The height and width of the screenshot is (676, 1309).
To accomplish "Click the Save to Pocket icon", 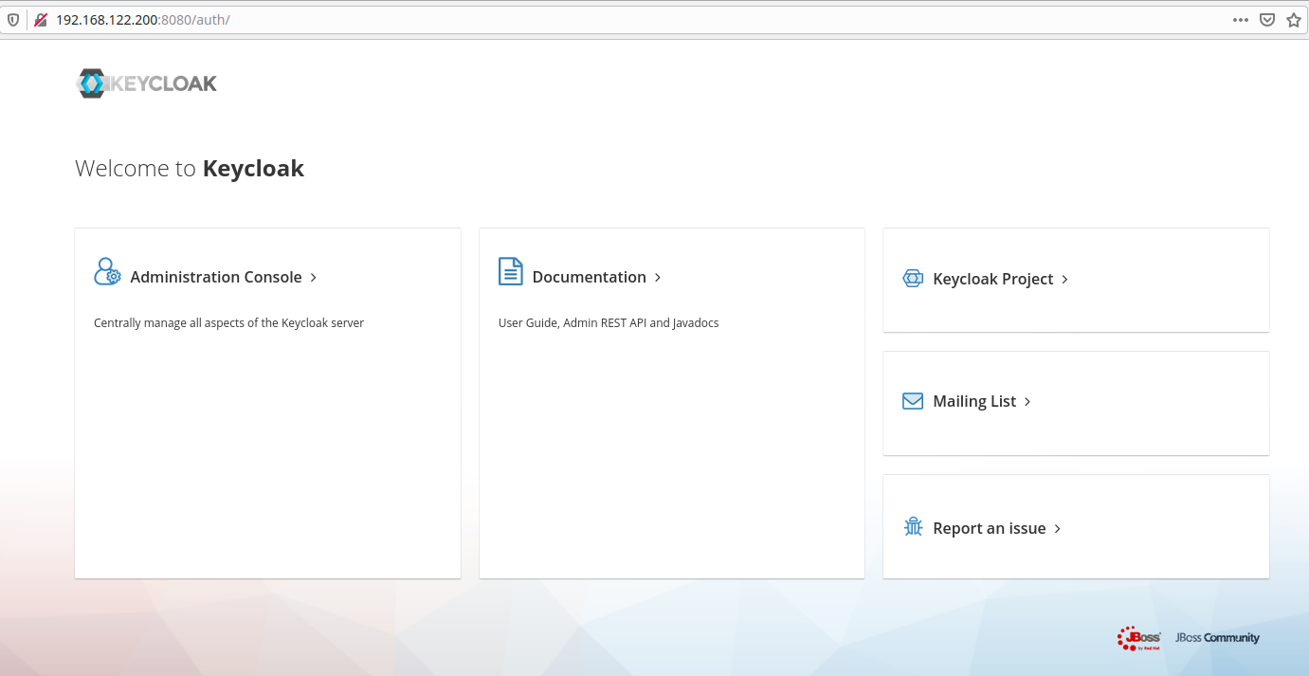I will [1267, 20].
